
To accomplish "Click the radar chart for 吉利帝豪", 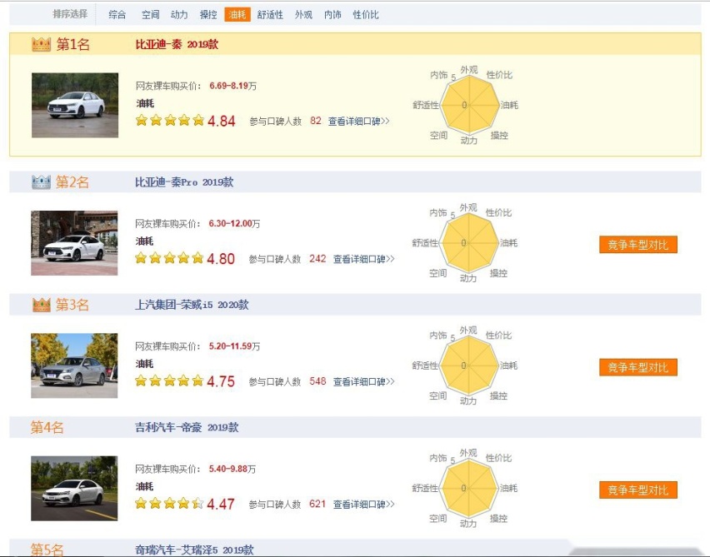I will [x=468, y=488].
